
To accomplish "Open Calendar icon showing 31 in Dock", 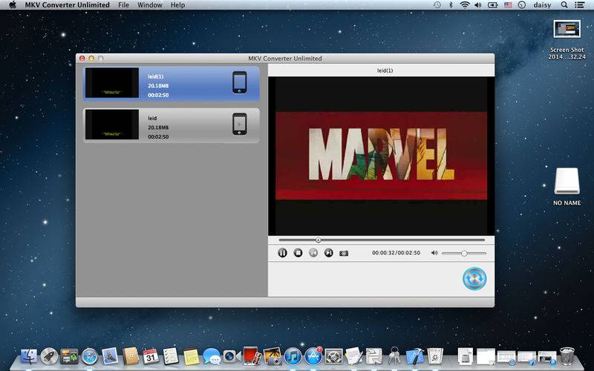I will click(151, 357).
